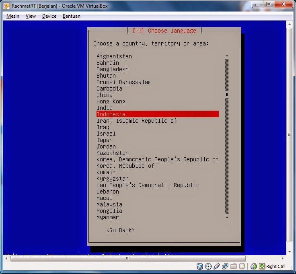Click the hard disk activity icon
The height and width of the screenshot is (274, 296).
click(x=200, y=266)
